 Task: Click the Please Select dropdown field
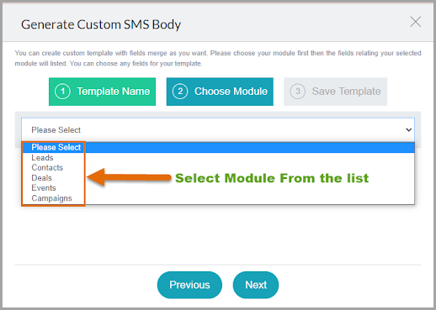pos(218,130)
